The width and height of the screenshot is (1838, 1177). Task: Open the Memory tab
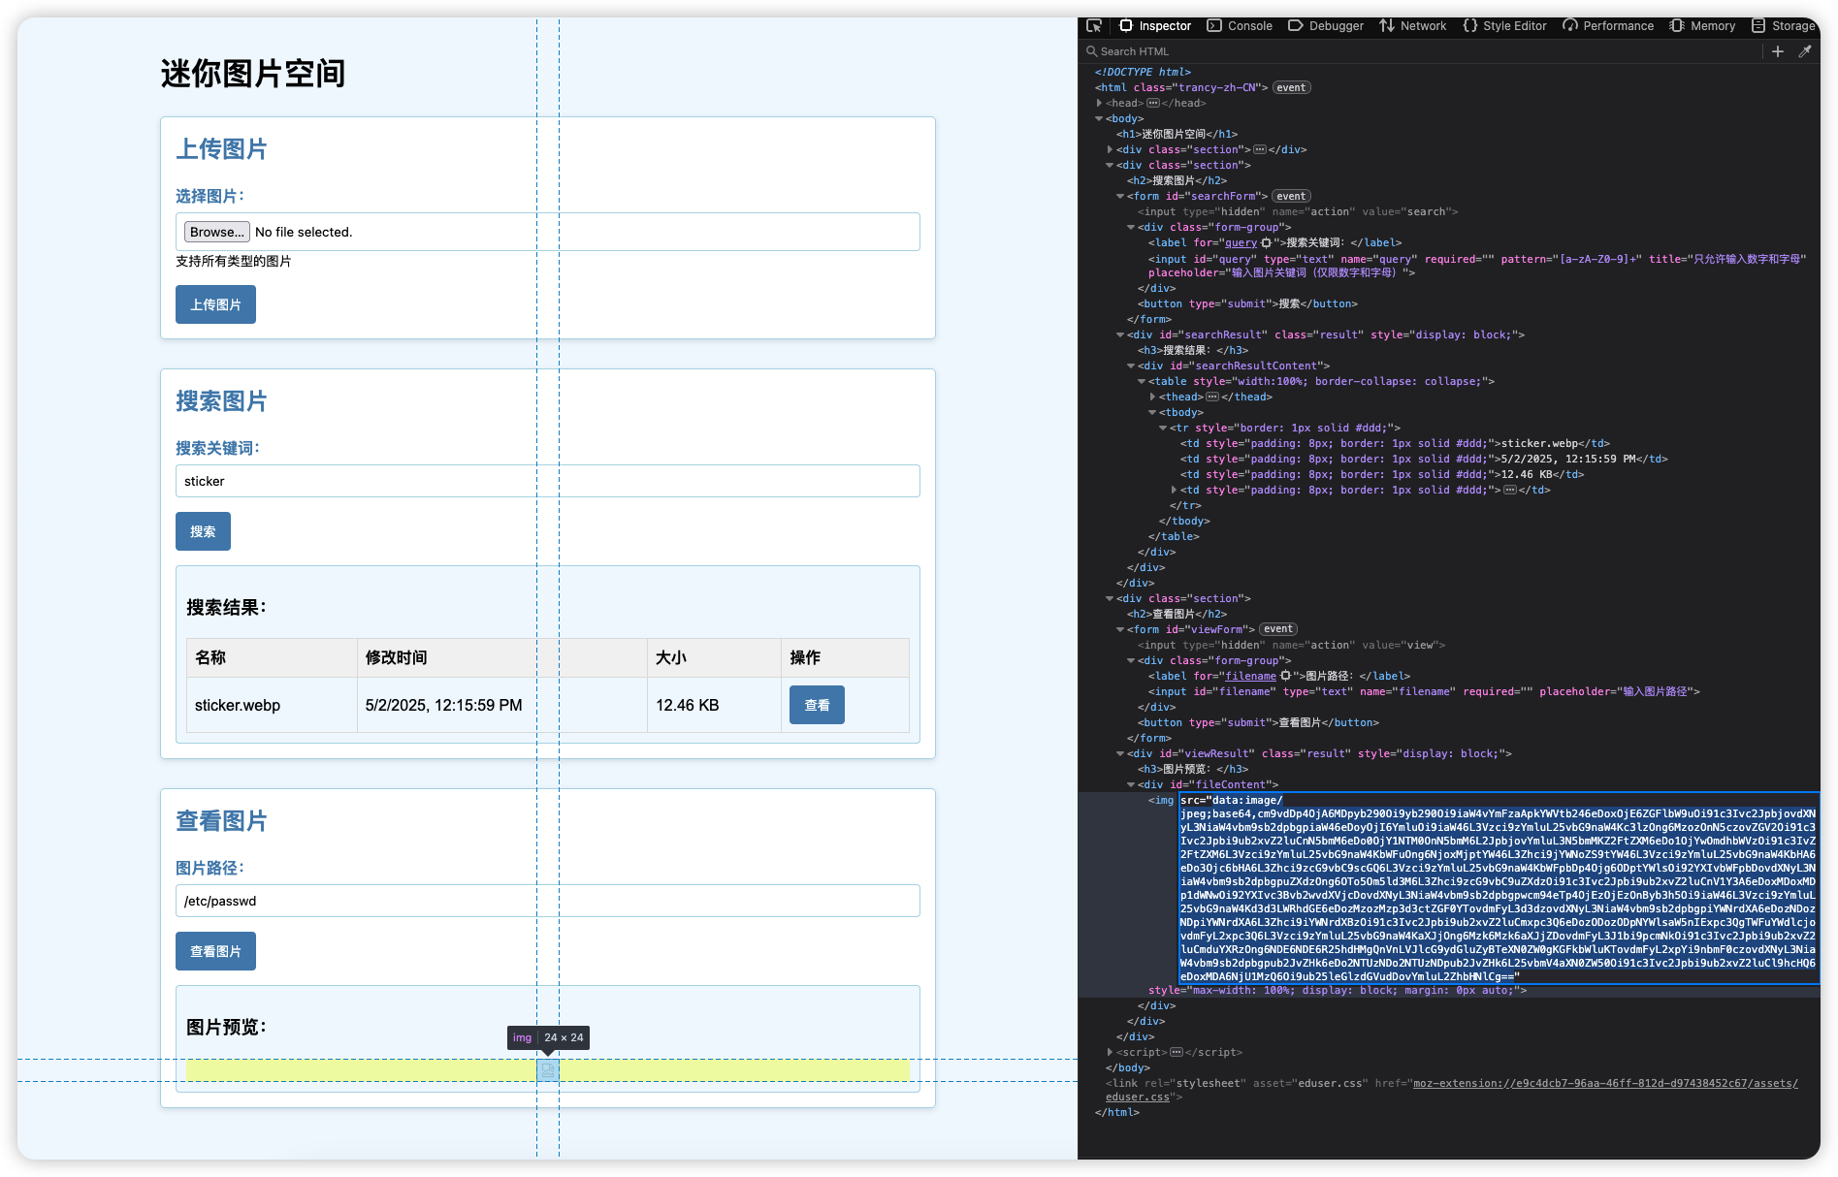pos(1703,26)
